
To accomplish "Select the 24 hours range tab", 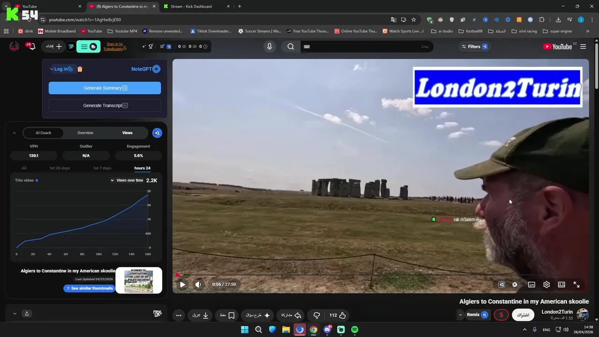I will [142, 168].
